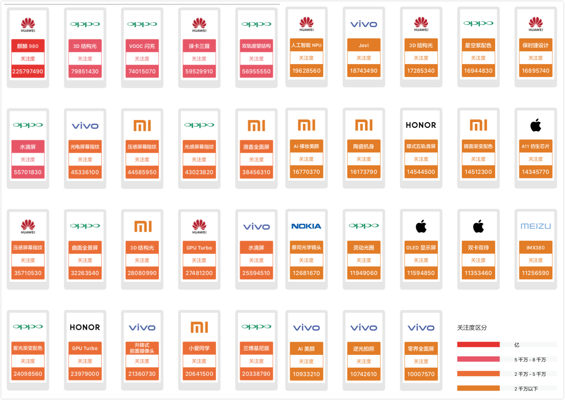Click the Xiaomi logo above 陶瓷机身
Screen dimensions: 565x400
(x=364, y=125)
